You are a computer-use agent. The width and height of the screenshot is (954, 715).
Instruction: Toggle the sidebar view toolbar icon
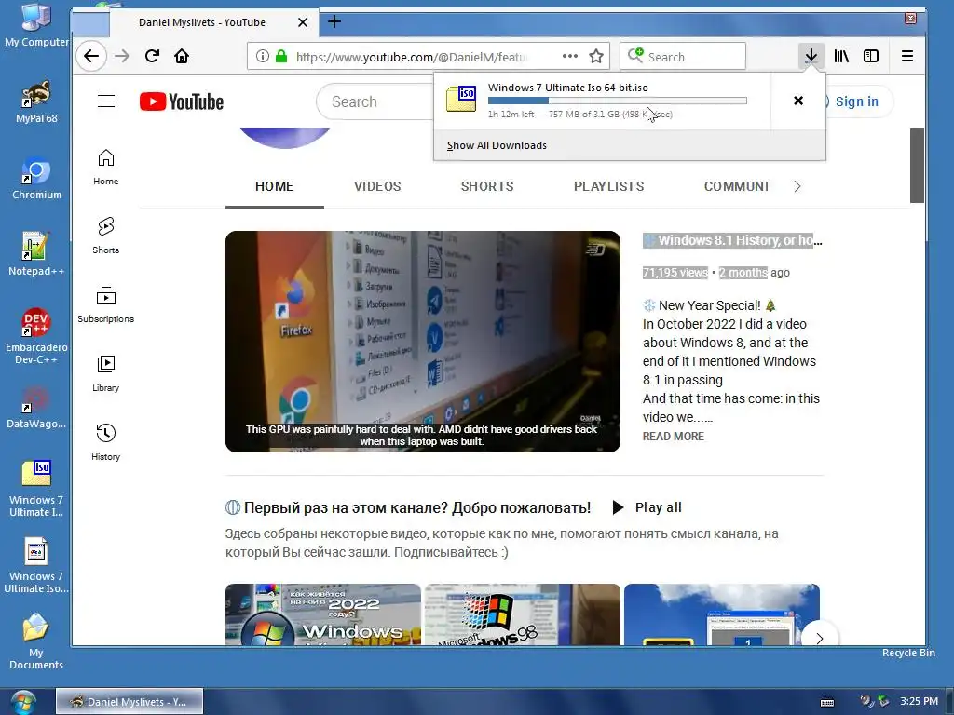coord(871,57)
